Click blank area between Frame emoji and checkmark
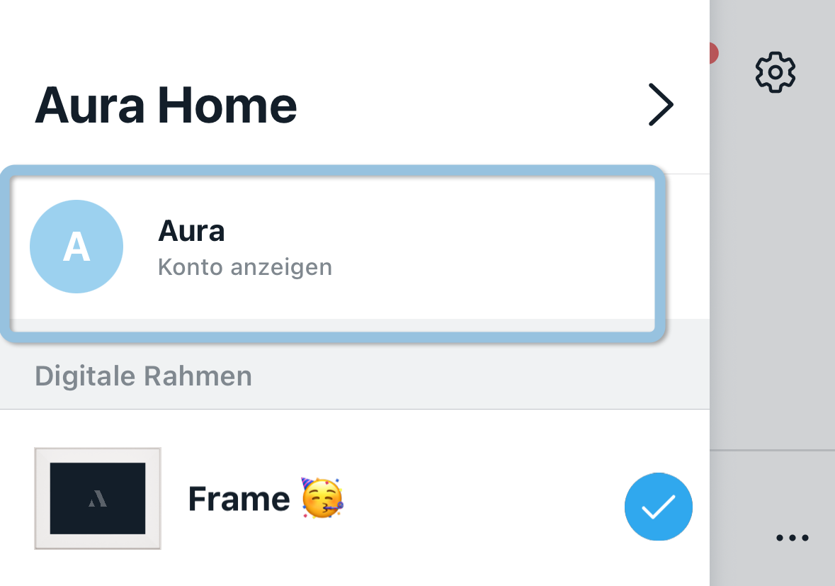835x586 pixels. point(482,500)
